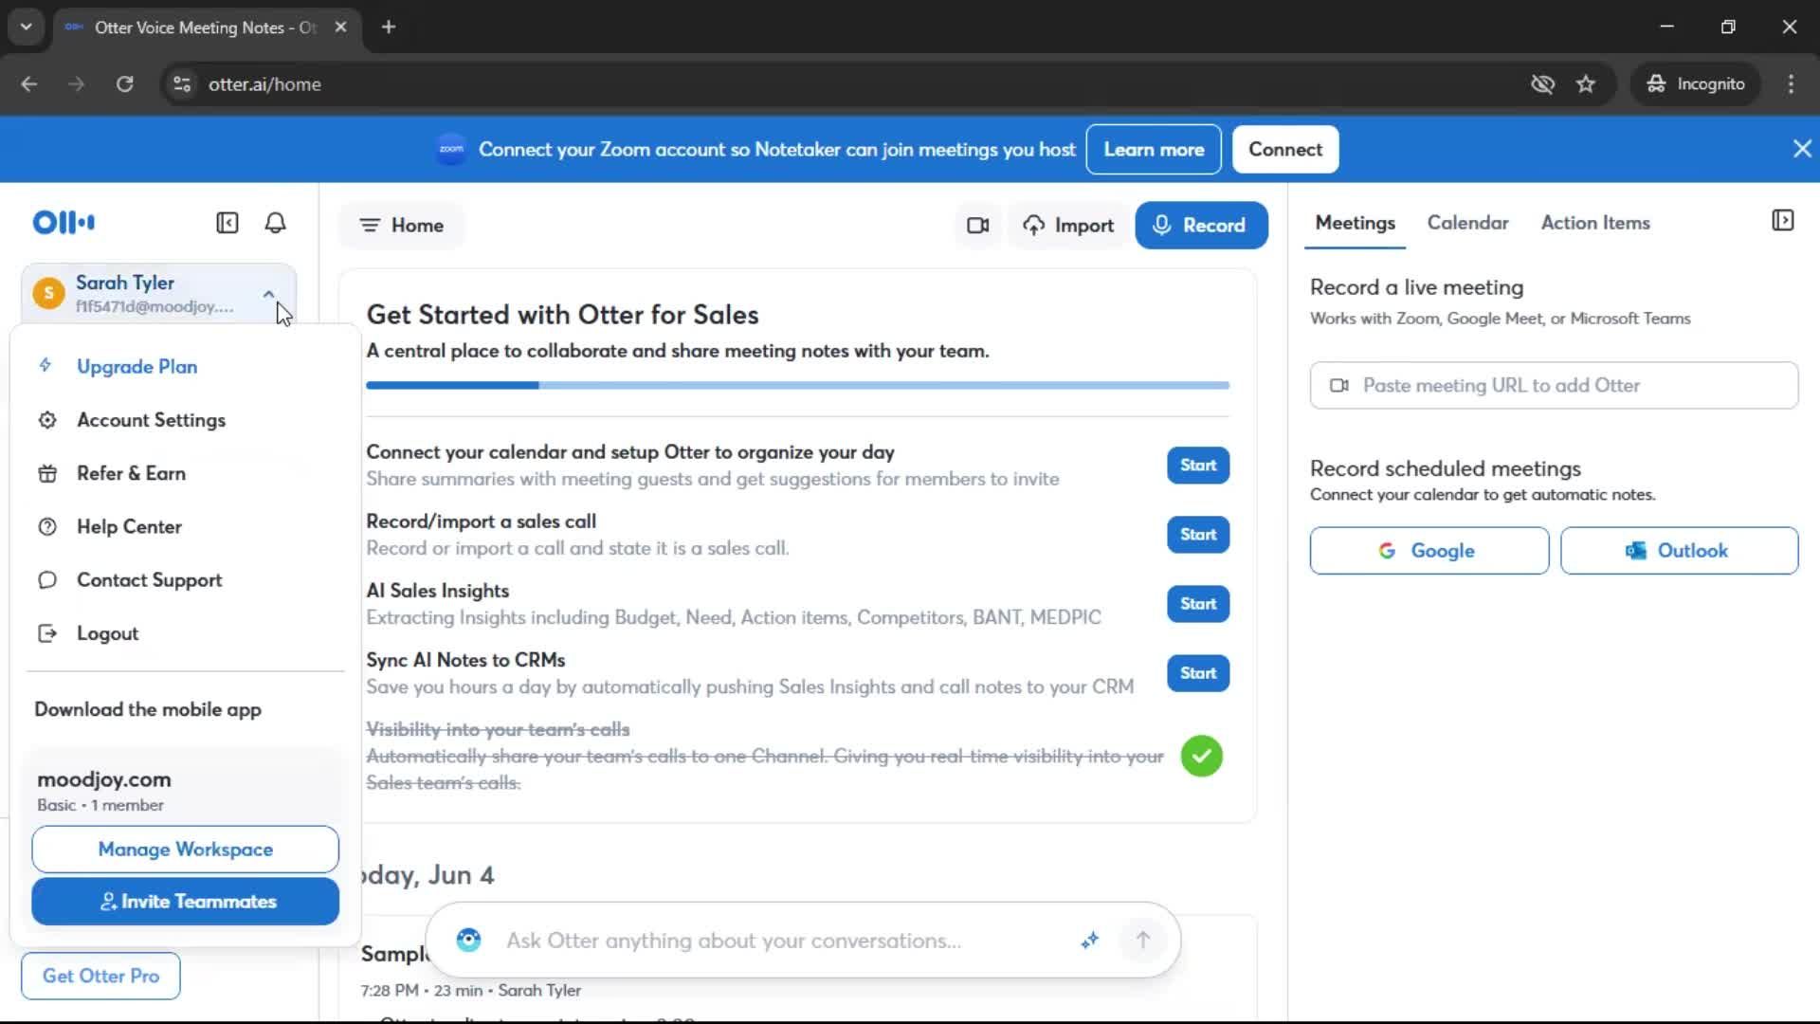
Task: Open the browser tab search dropdown
Action: [x=26, y=27]
